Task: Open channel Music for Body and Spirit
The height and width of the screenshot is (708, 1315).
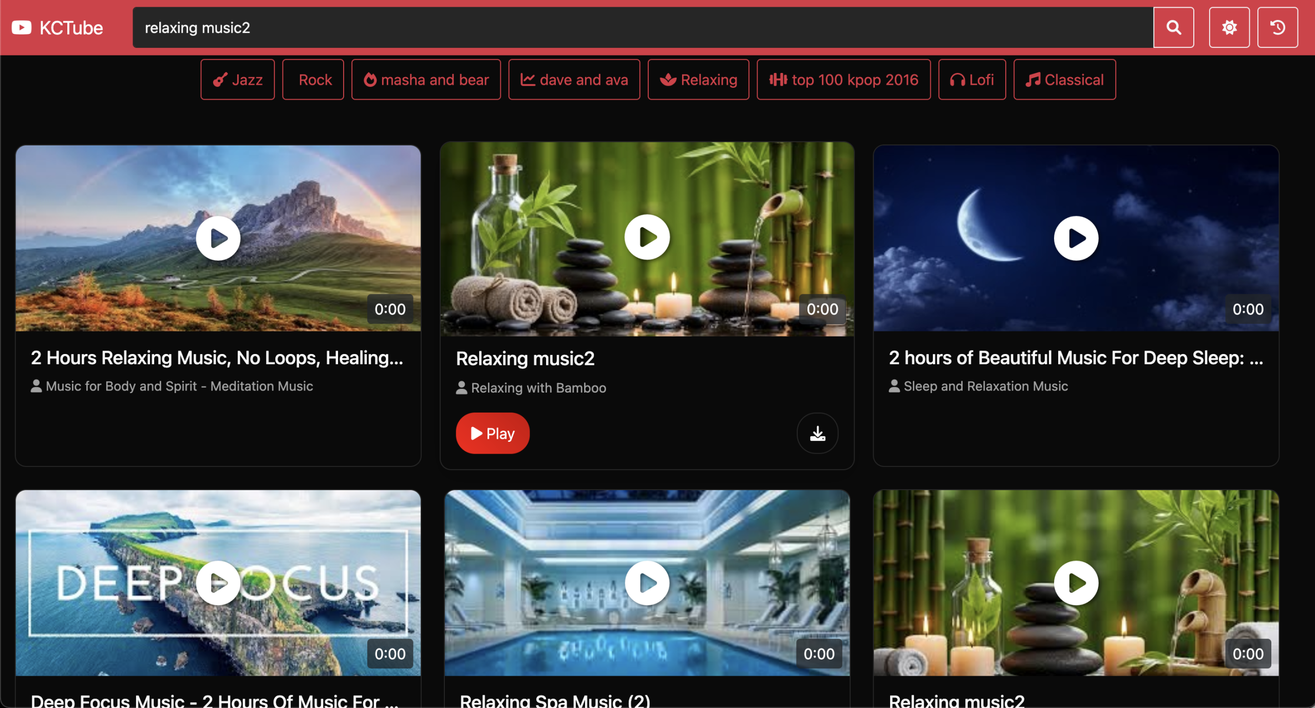Action: pyautogui.click(x=179, y=386)
